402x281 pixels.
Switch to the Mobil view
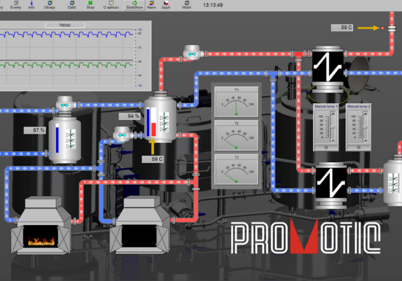186,5
